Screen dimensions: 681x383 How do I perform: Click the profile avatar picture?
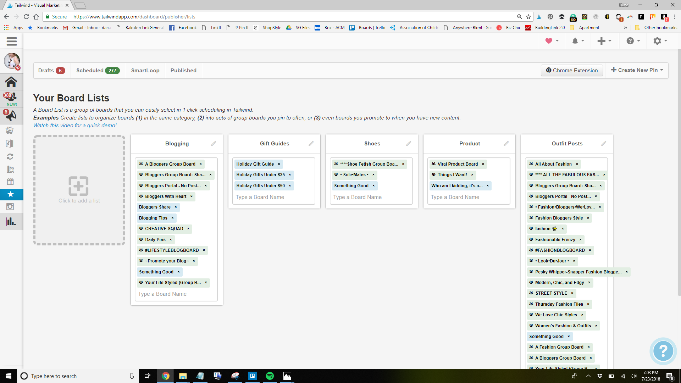pos(12,61)
